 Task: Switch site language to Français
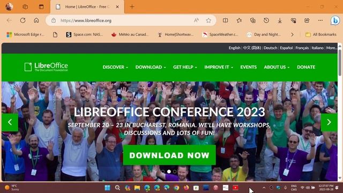tap(302, 48)
